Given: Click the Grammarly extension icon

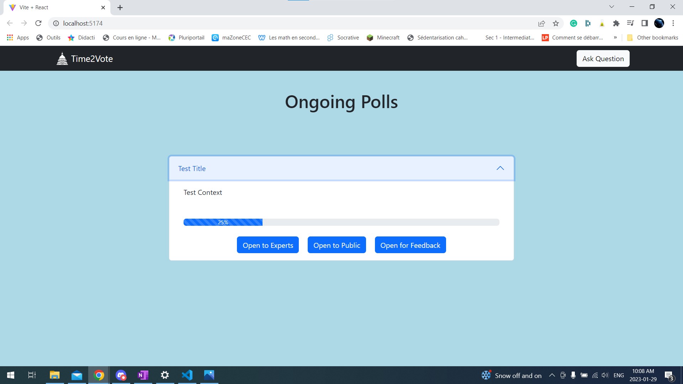Looking at the screenshot, I should (x=573, y=23).
